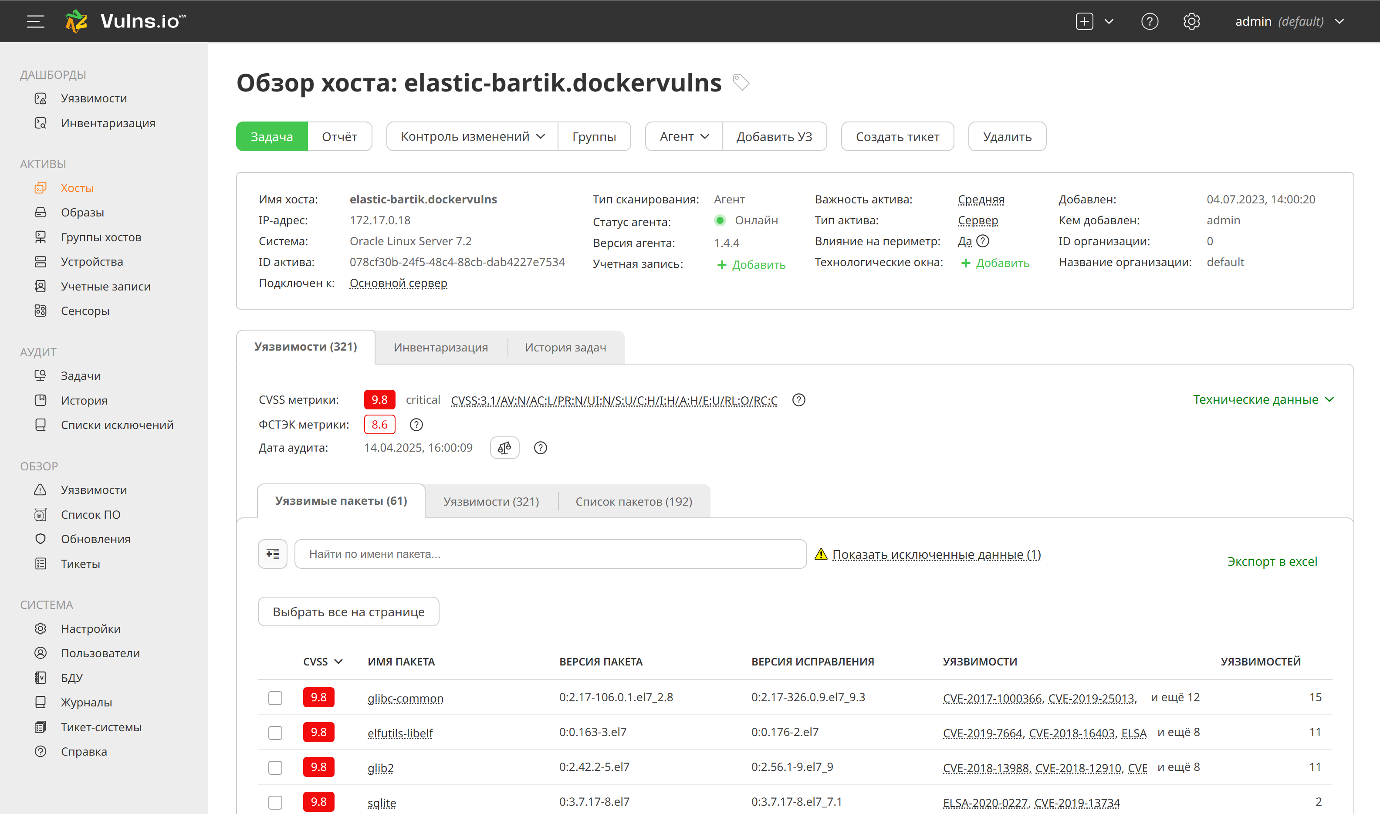The width and height of the screenshot is (1380, 814).
Task: Check the glibc-common row checkbox
Action: click(x=275, y=698)
